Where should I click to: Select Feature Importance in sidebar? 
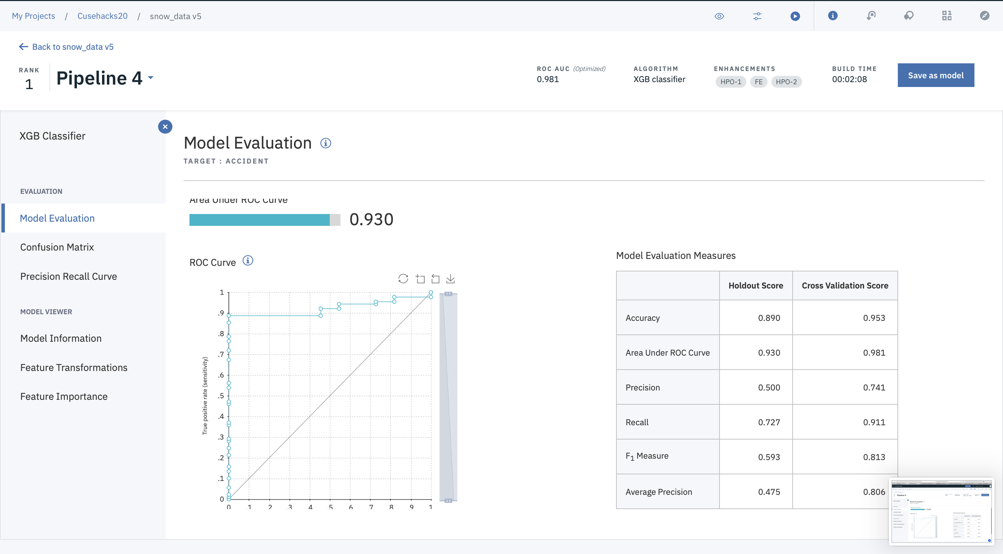pos(64,396)
